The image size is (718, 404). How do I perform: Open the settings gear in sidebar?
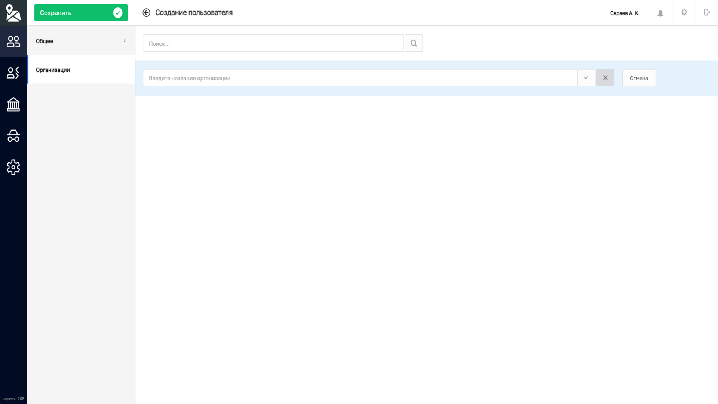(13, 167)
